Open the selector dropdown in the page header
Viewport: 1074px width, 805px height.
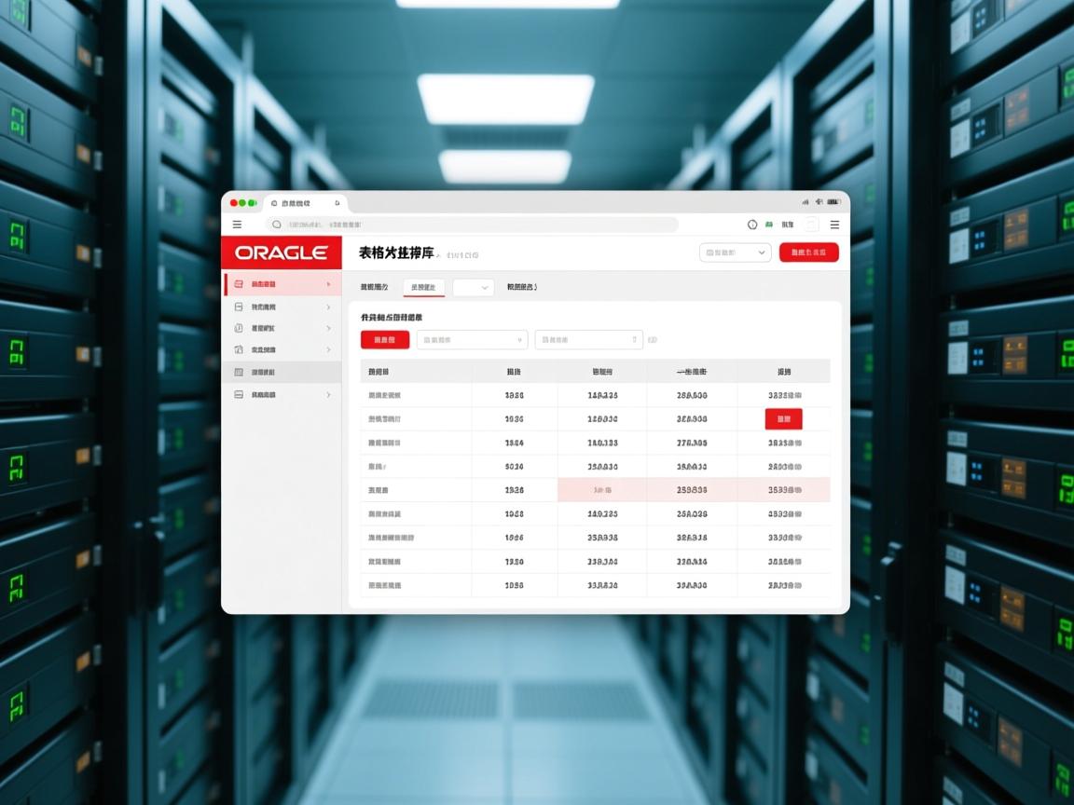(x=735, y=252)
